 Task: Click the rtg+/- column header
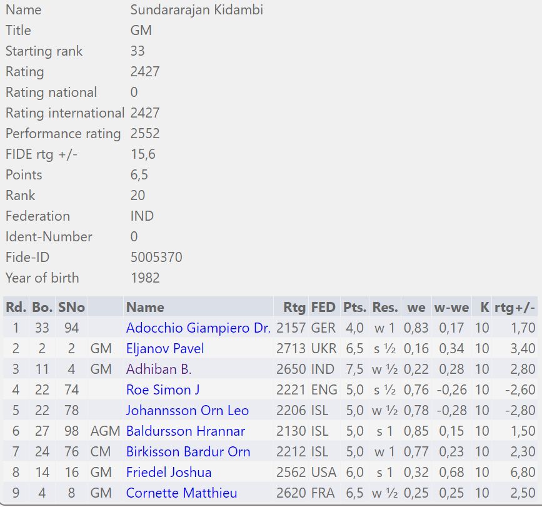[514, 307]
